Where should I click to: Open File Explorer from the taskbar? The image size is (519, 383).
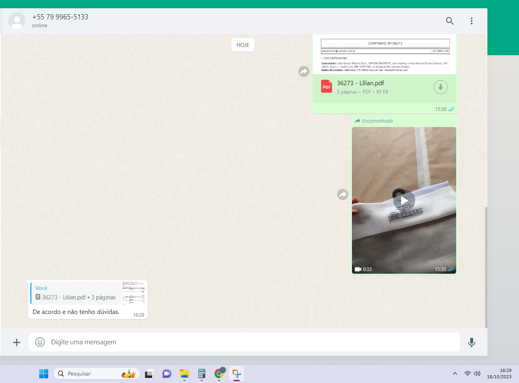(x=184, y=374)
